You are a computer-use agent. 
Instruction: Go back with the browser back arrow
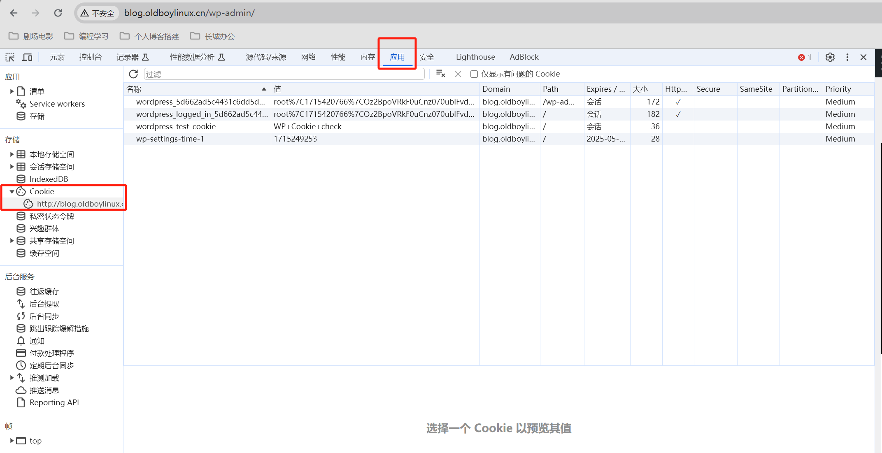[14, 13]
